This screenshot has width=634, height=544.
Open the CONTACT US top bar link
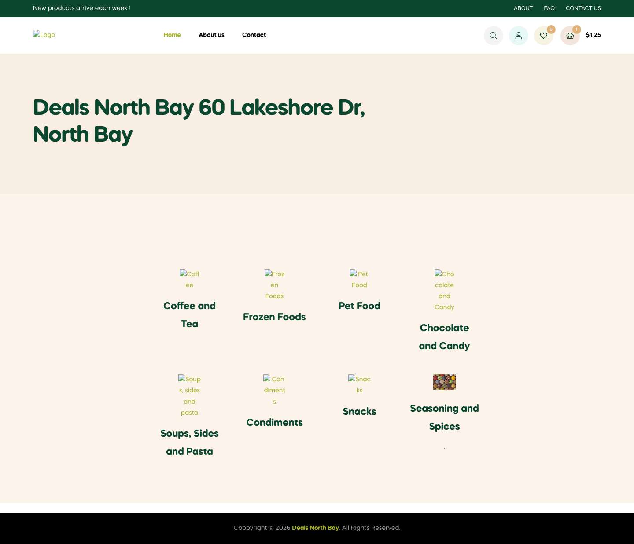(583, 8)
